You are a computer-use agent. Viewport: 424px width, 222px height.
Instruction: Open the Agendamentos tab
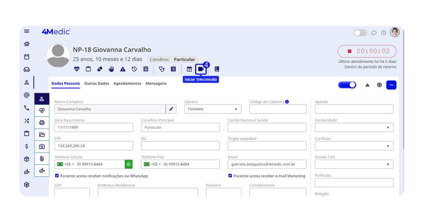pyautogui.click(x=127, y=83)
